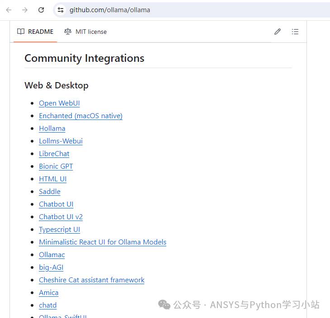
Task: Click the Web & Desktop heading
Action: click(57, 85)
